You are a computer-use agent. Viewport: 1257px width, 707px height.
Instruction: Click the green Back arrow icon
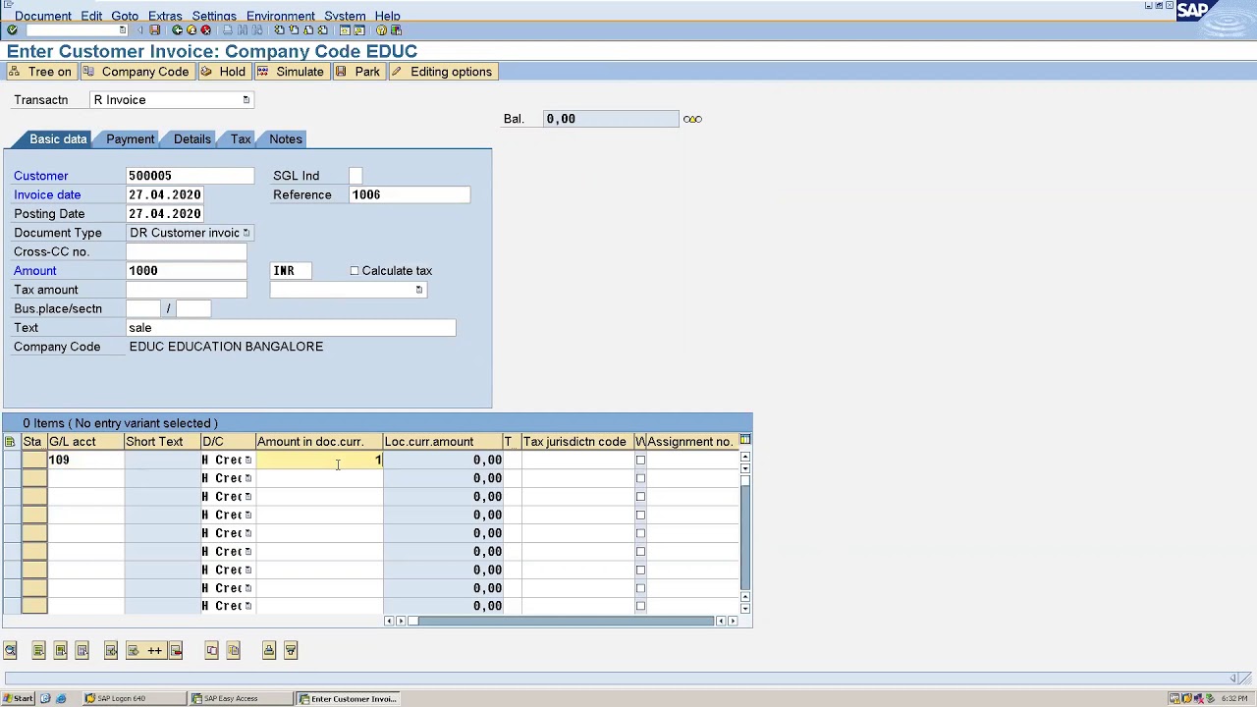(177, 29)
